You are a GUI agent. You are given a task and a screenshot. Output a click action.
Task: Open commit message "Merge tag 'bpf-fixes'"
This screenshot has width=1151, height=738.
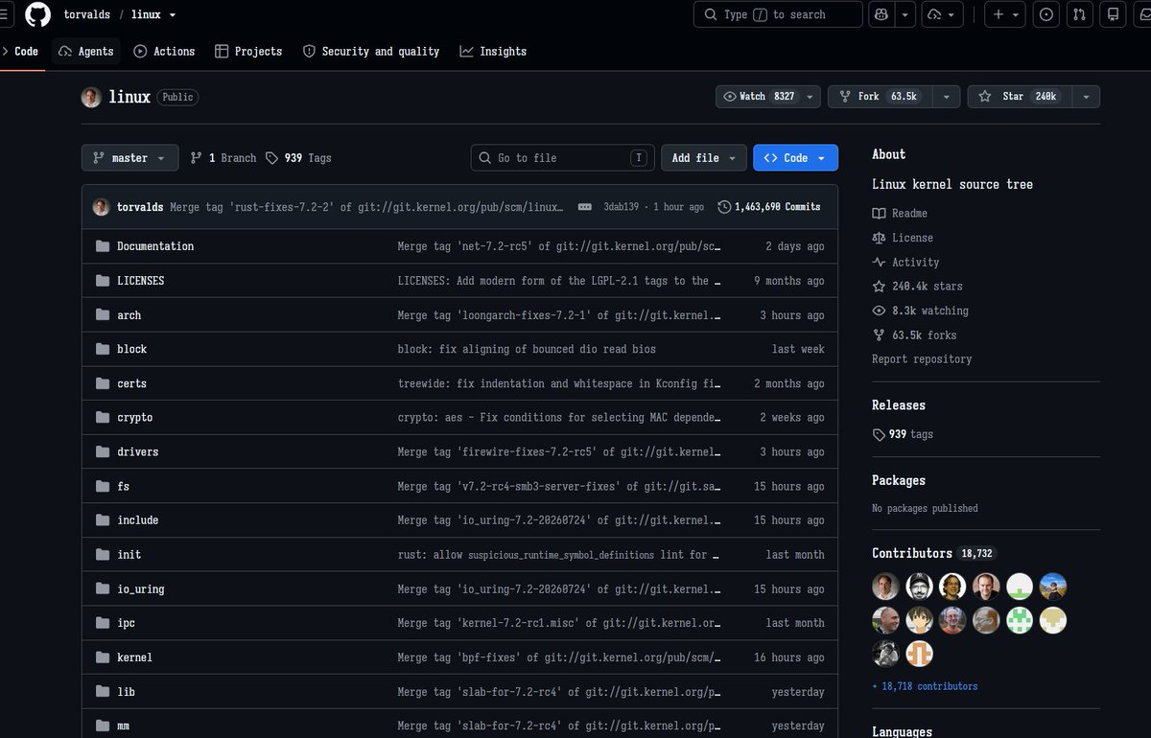pyautogui.click(x=560, y=657)
